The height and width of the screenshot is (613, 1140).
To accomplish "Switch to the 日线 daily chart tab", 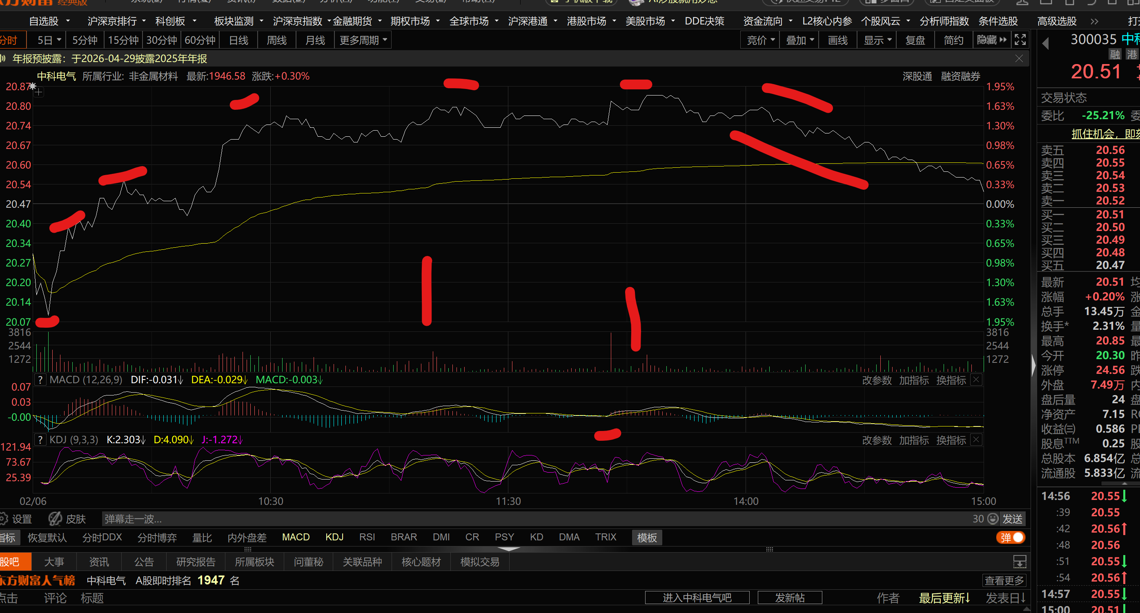I will (238, 40).
